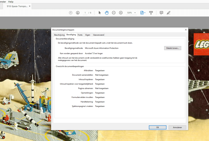Click the Acrobat 7.0 en hoger text

point(94,53)
